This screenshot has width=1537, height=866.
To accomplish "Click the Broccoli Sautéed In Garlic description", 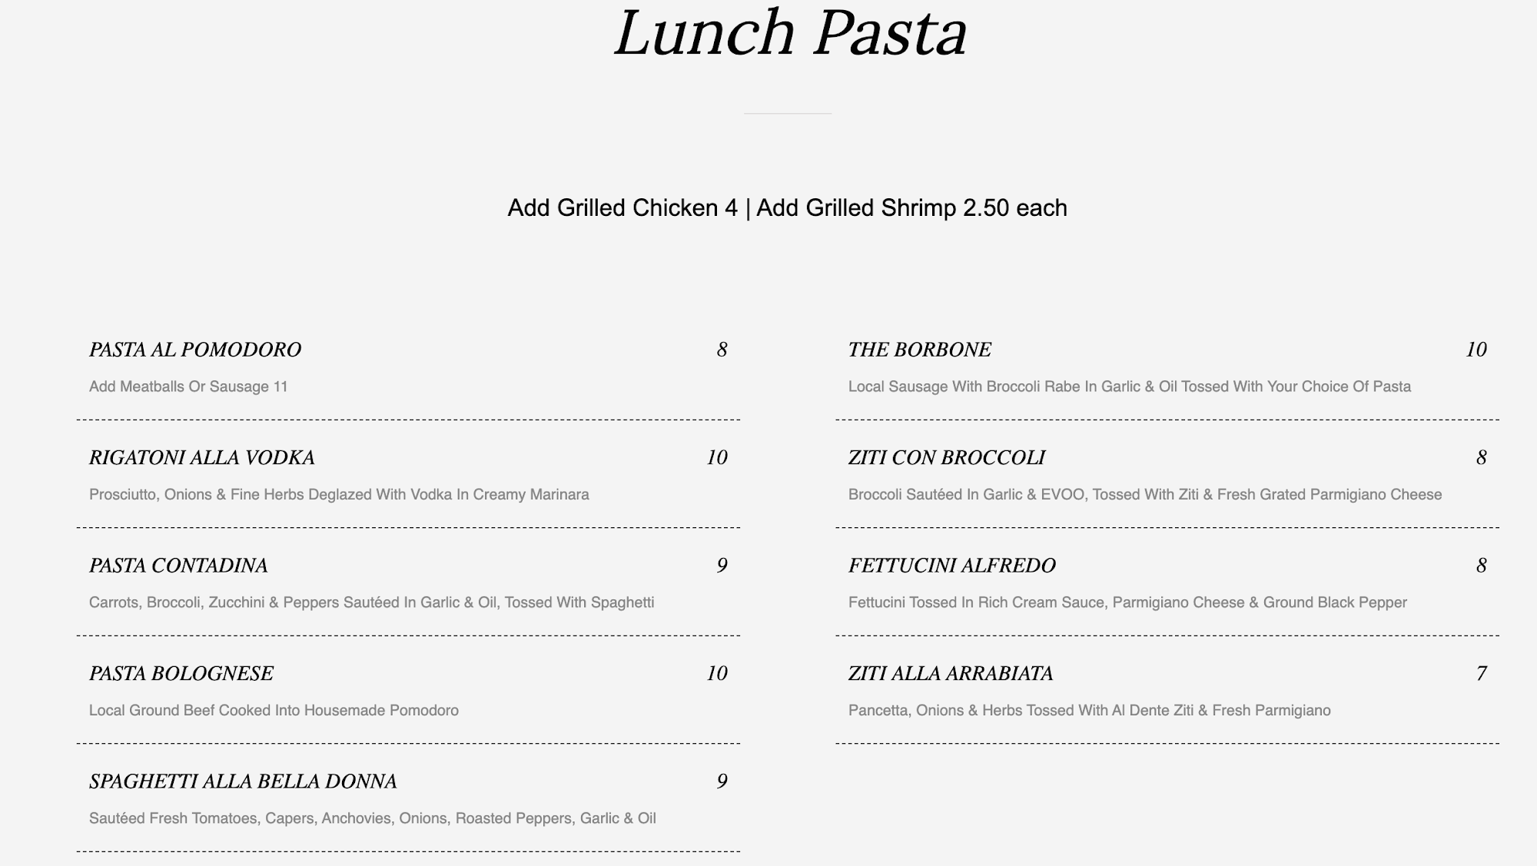I will (1144, 495).
